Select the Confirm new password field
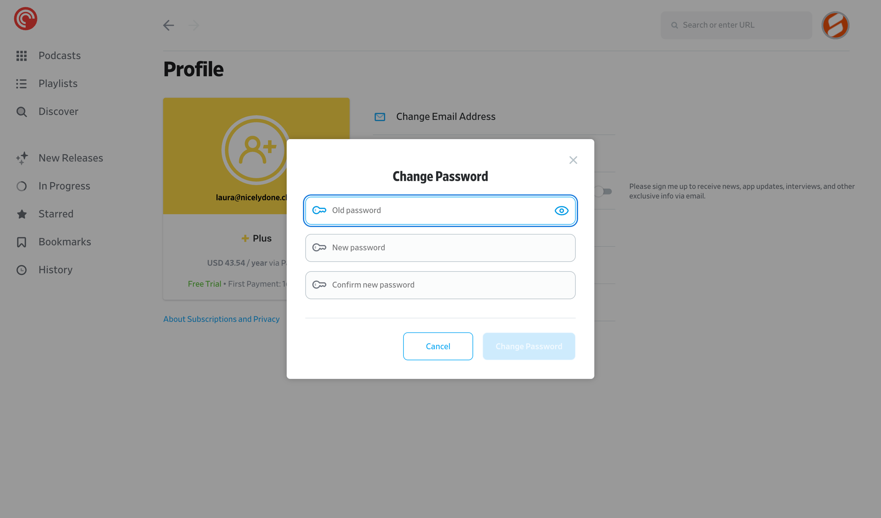Screen dimensions: 881x518 (440, 285)
